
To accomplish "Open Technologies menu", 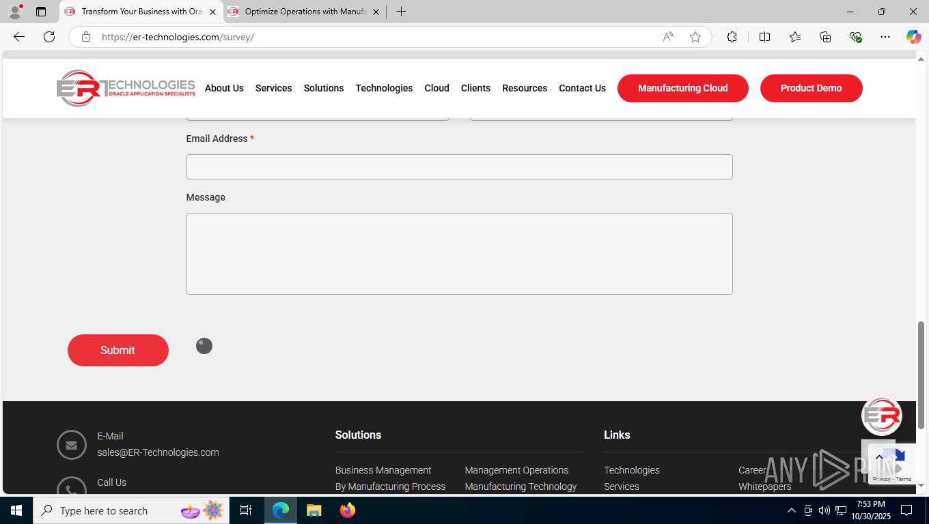I will [384, 88].
